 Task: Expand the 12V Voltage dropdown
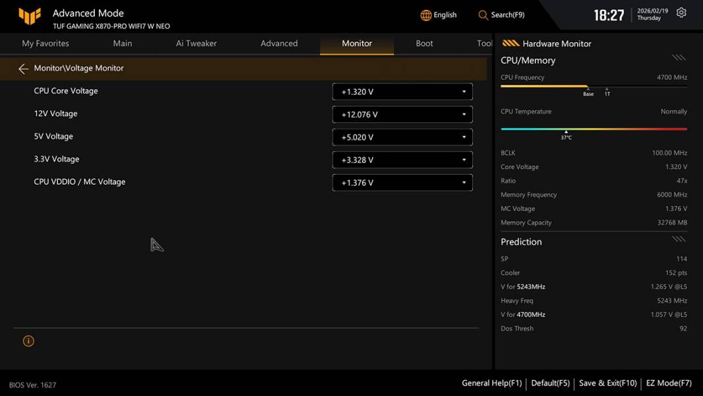pyautogui.click(x=402, y=114)
